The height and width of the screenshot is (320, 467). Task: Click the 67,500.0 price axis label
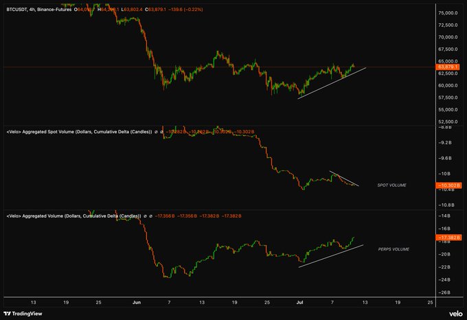448,49
